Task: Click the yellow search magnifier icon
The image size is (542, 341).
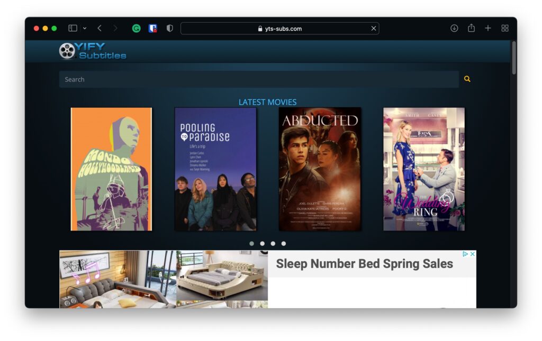Action: [467, 79]
